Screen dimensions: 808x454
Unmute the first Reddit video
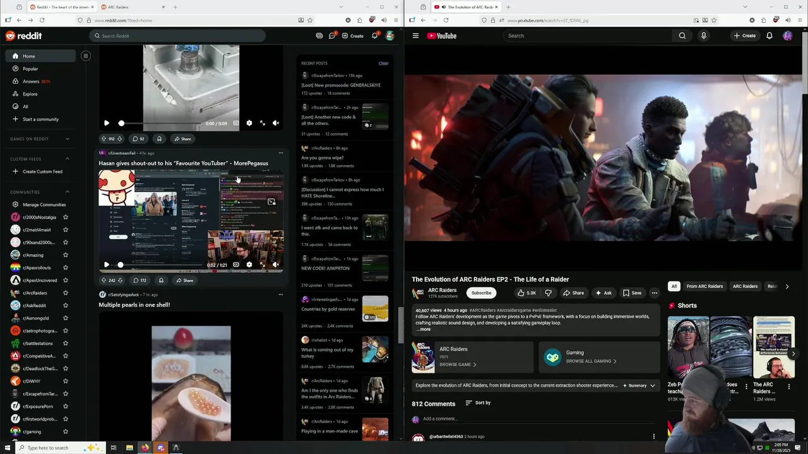tap(276, 124)
